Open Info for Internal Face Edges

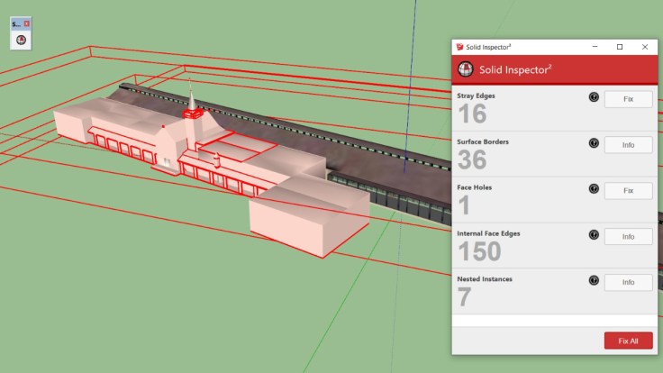point(628,237)
